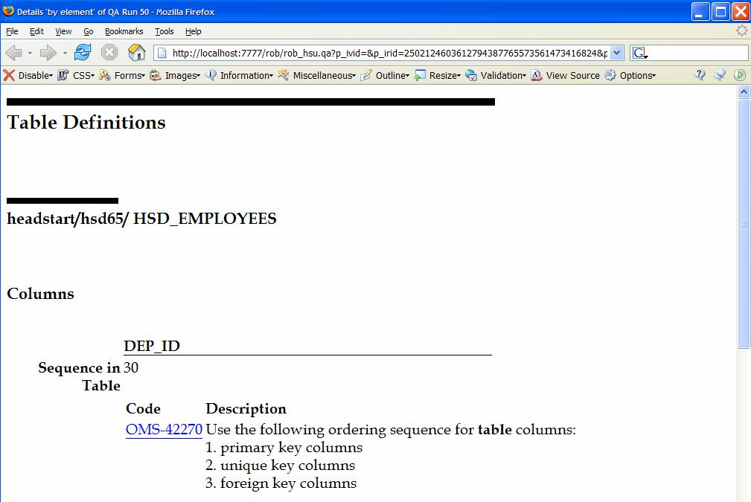Click the 'Code' column header
This screenshot has height=502, width=751.
[x=143, y=408]
